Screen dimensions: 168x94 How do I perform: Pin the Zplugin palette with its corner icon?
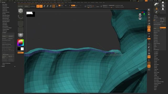click(15, 2)
